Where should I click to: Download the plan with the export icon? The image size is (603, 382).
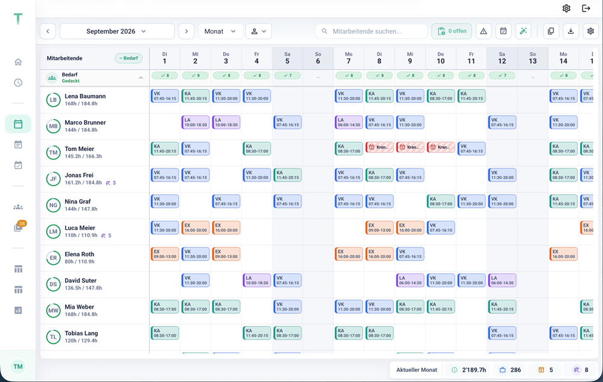pos(570,31)
